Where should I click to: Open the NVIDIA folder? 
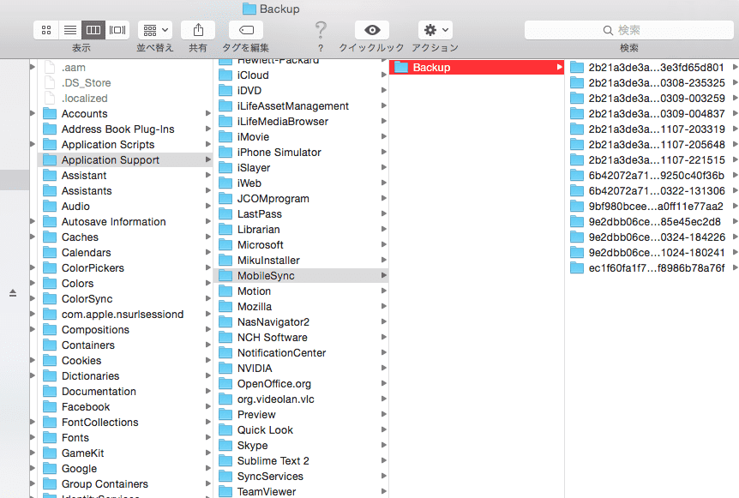point(301,368)
